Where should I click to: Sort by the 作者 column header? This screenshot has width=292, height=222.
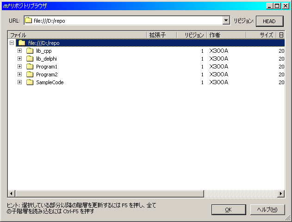click(x=226, y=35)
